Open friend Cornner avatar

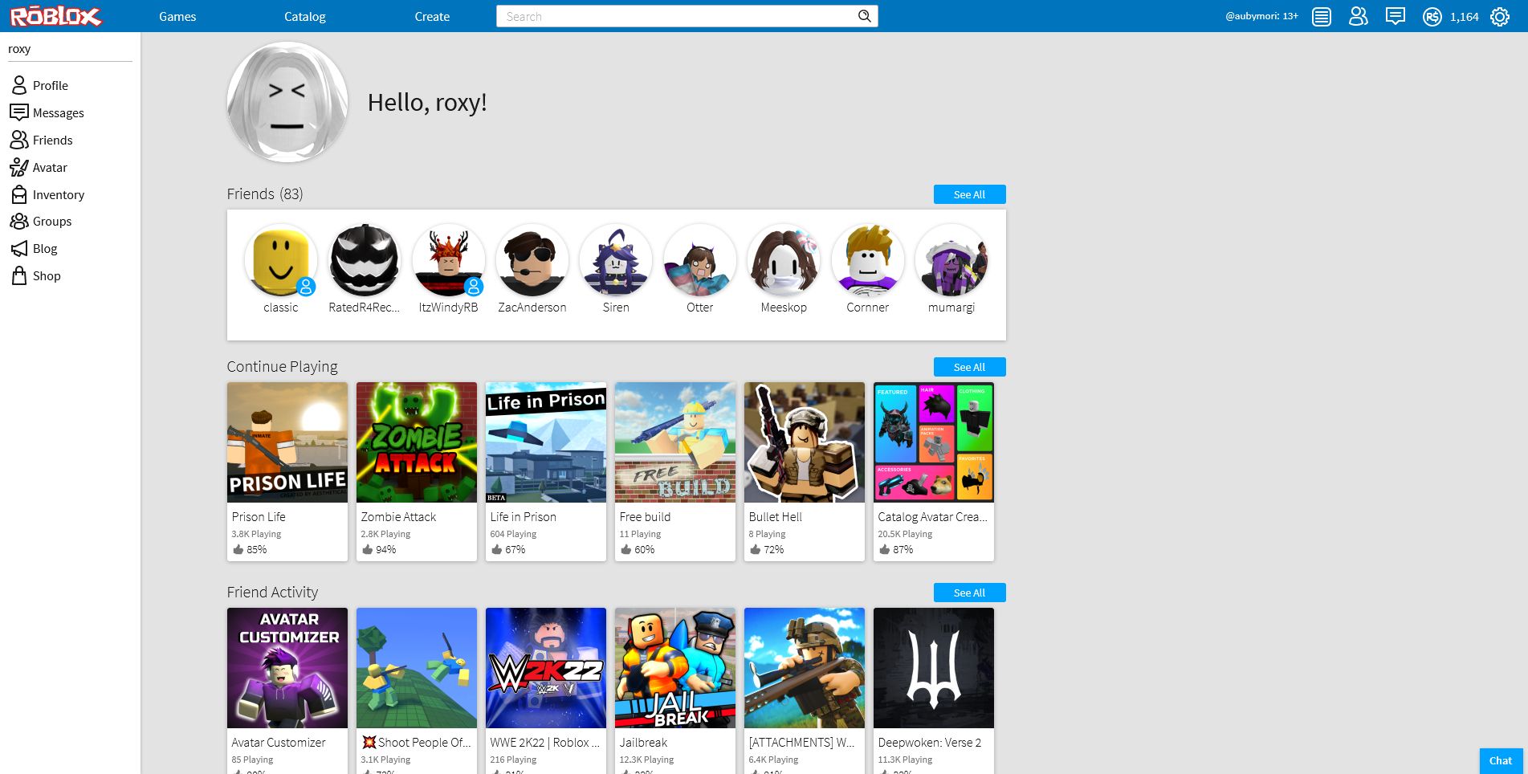coord(867,260)
